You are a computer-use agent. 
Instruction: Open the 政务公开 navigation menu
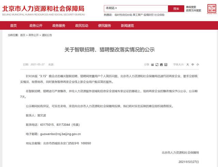[x=36, y=26]
